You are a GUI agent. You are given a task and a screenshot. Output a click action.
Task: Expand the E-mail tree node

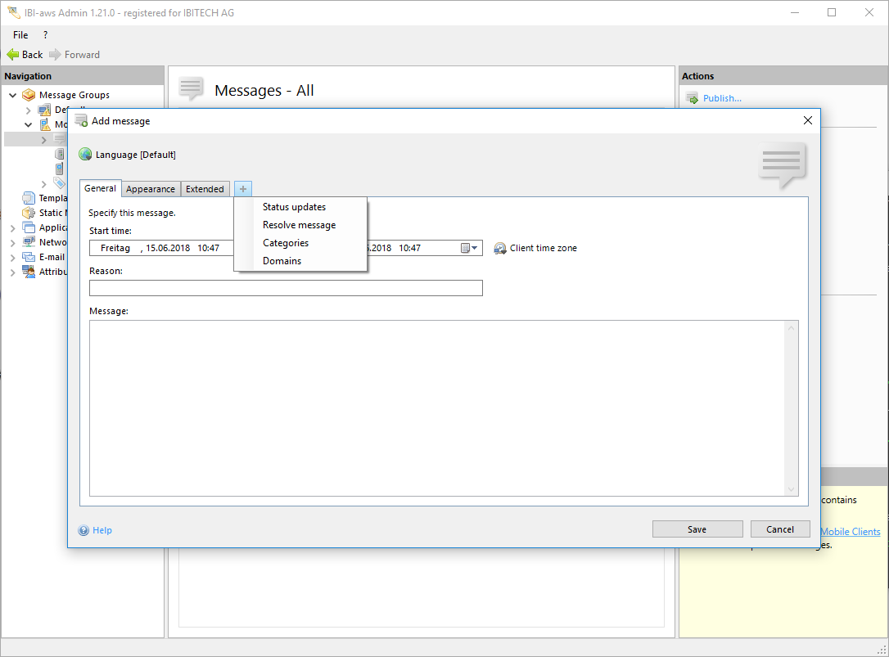pos(13,257)
